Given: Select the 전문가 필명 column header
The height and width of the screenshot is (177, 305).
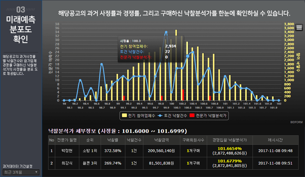Looking at the screenshot, I should [67, 140].
